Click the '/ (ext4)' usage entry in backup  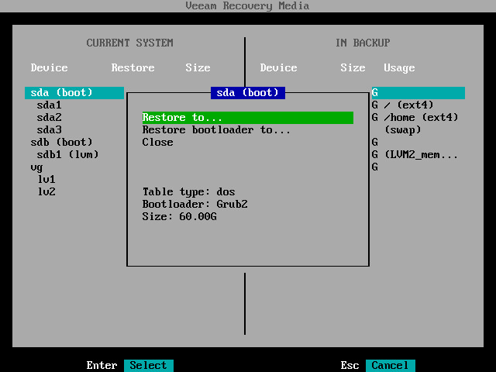[408, 105]
